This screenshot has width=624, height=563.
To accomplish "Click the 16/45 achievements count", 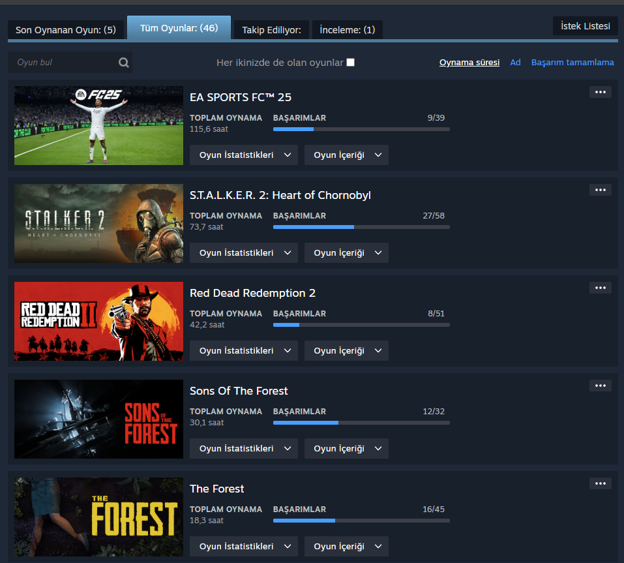I will [434, 510].
